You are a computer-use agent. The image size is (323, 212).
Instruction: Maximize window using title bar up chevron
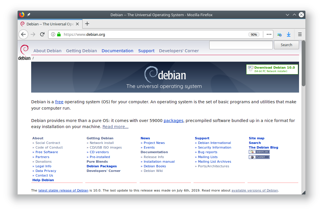pyautogui.click(x=294, y=15)
